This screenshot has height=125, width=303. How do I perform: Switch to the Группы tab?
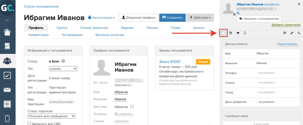(62, 28)
